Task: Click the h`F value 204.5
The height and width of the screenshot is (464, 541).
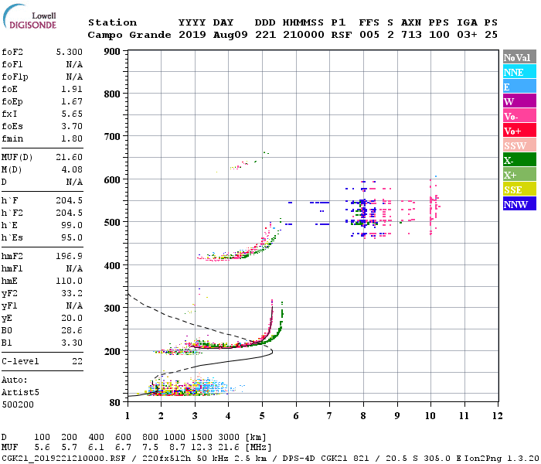Action: click(x=70, y=200)
